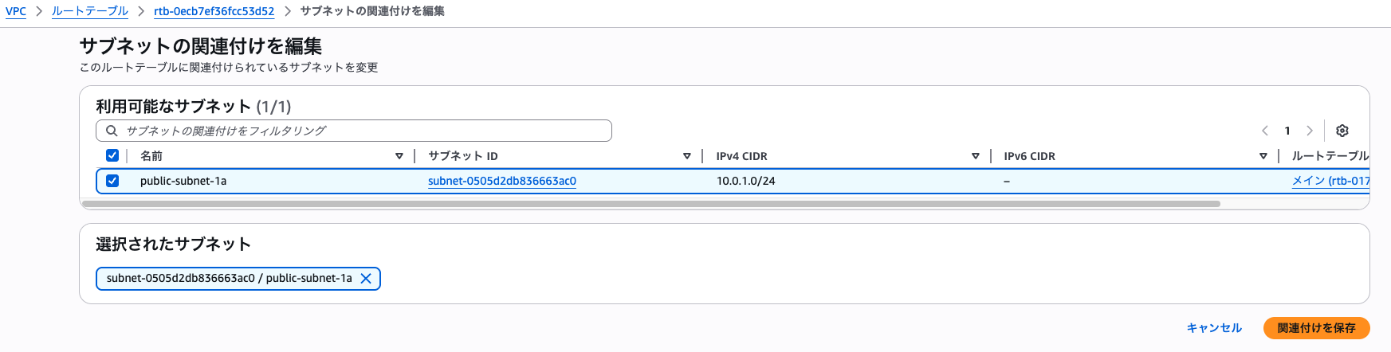Toggle select-all subnets checkbox in header
The height and width of the screenshot is (352, 1391).
pyautogui.click(x=112, y=155)
